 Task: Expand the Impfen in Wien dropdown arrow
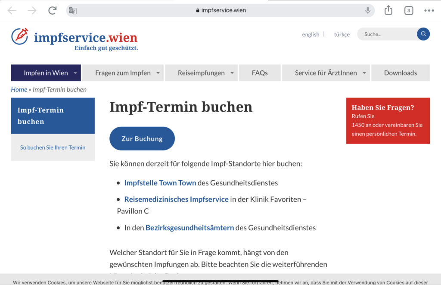coord(75,73)
